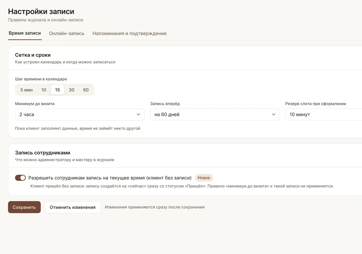This screenshot has height=254, width=362.
Task: Go to «Напоминания и подтверждение» tab
Action: pyautogui.click(x=130, y=33)
